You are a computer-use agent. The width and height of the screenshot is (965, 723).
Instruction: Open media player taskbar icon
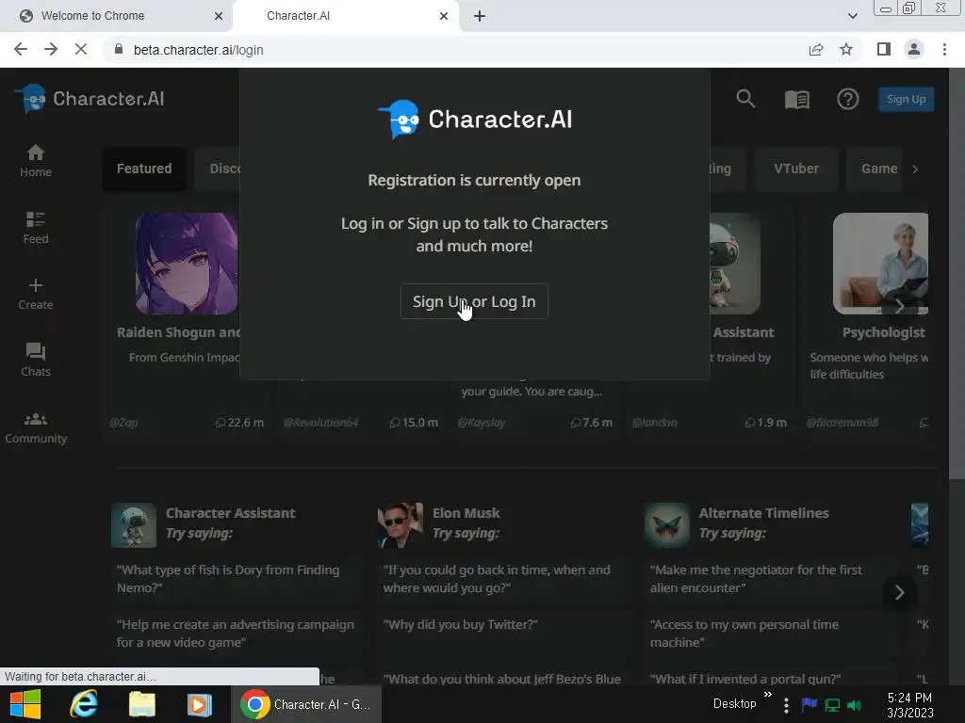[200, 704]
